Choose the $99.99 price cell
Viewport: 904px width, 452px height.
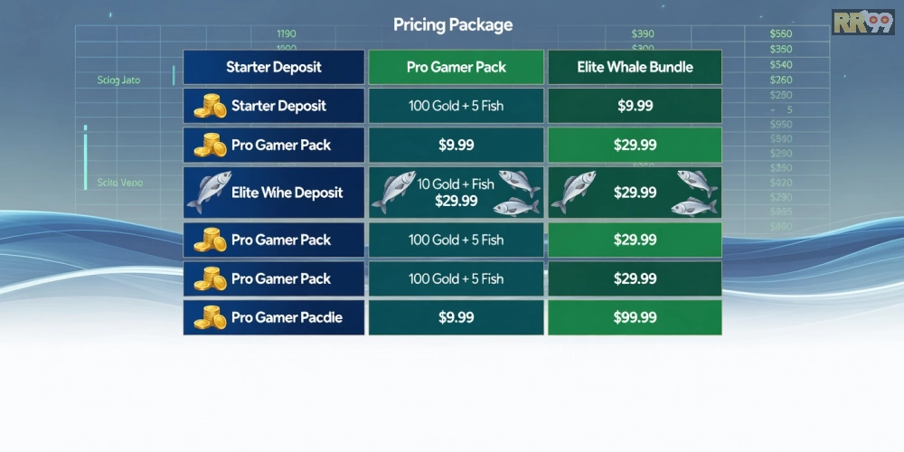point(635,318)
